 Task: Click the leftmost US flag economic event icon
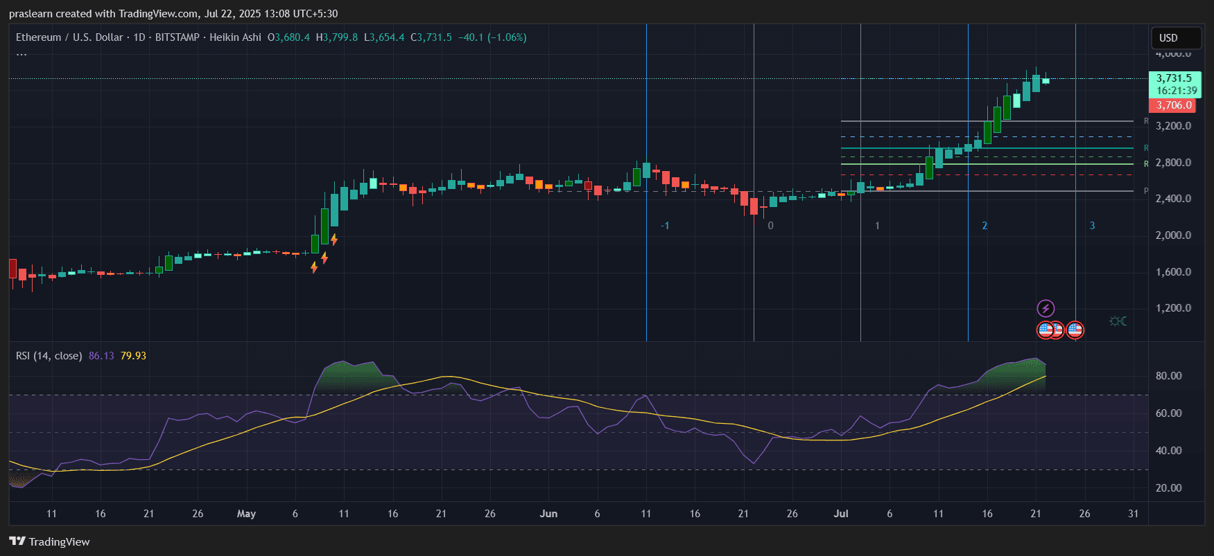click(1045, 330)
